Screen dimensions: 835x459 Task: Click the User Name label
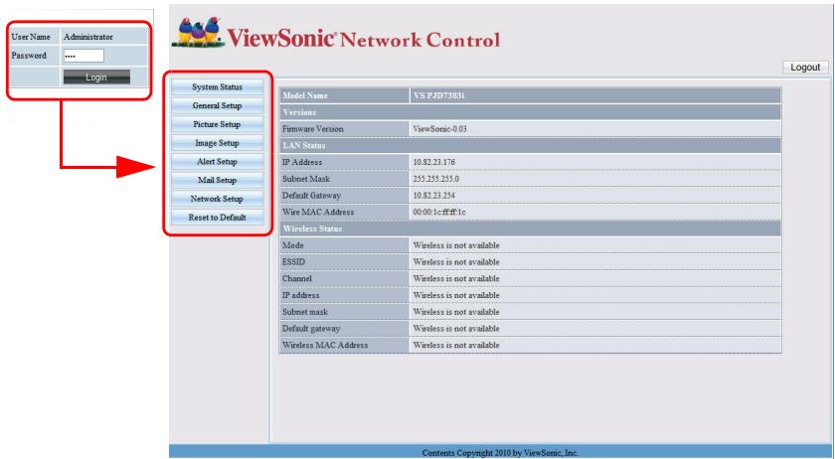click(31, 37)
